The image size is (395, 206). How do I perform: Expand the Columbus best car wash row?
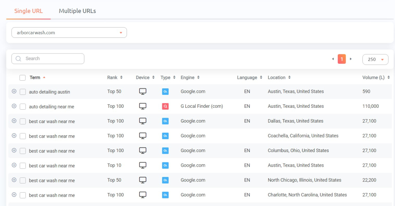14,151
